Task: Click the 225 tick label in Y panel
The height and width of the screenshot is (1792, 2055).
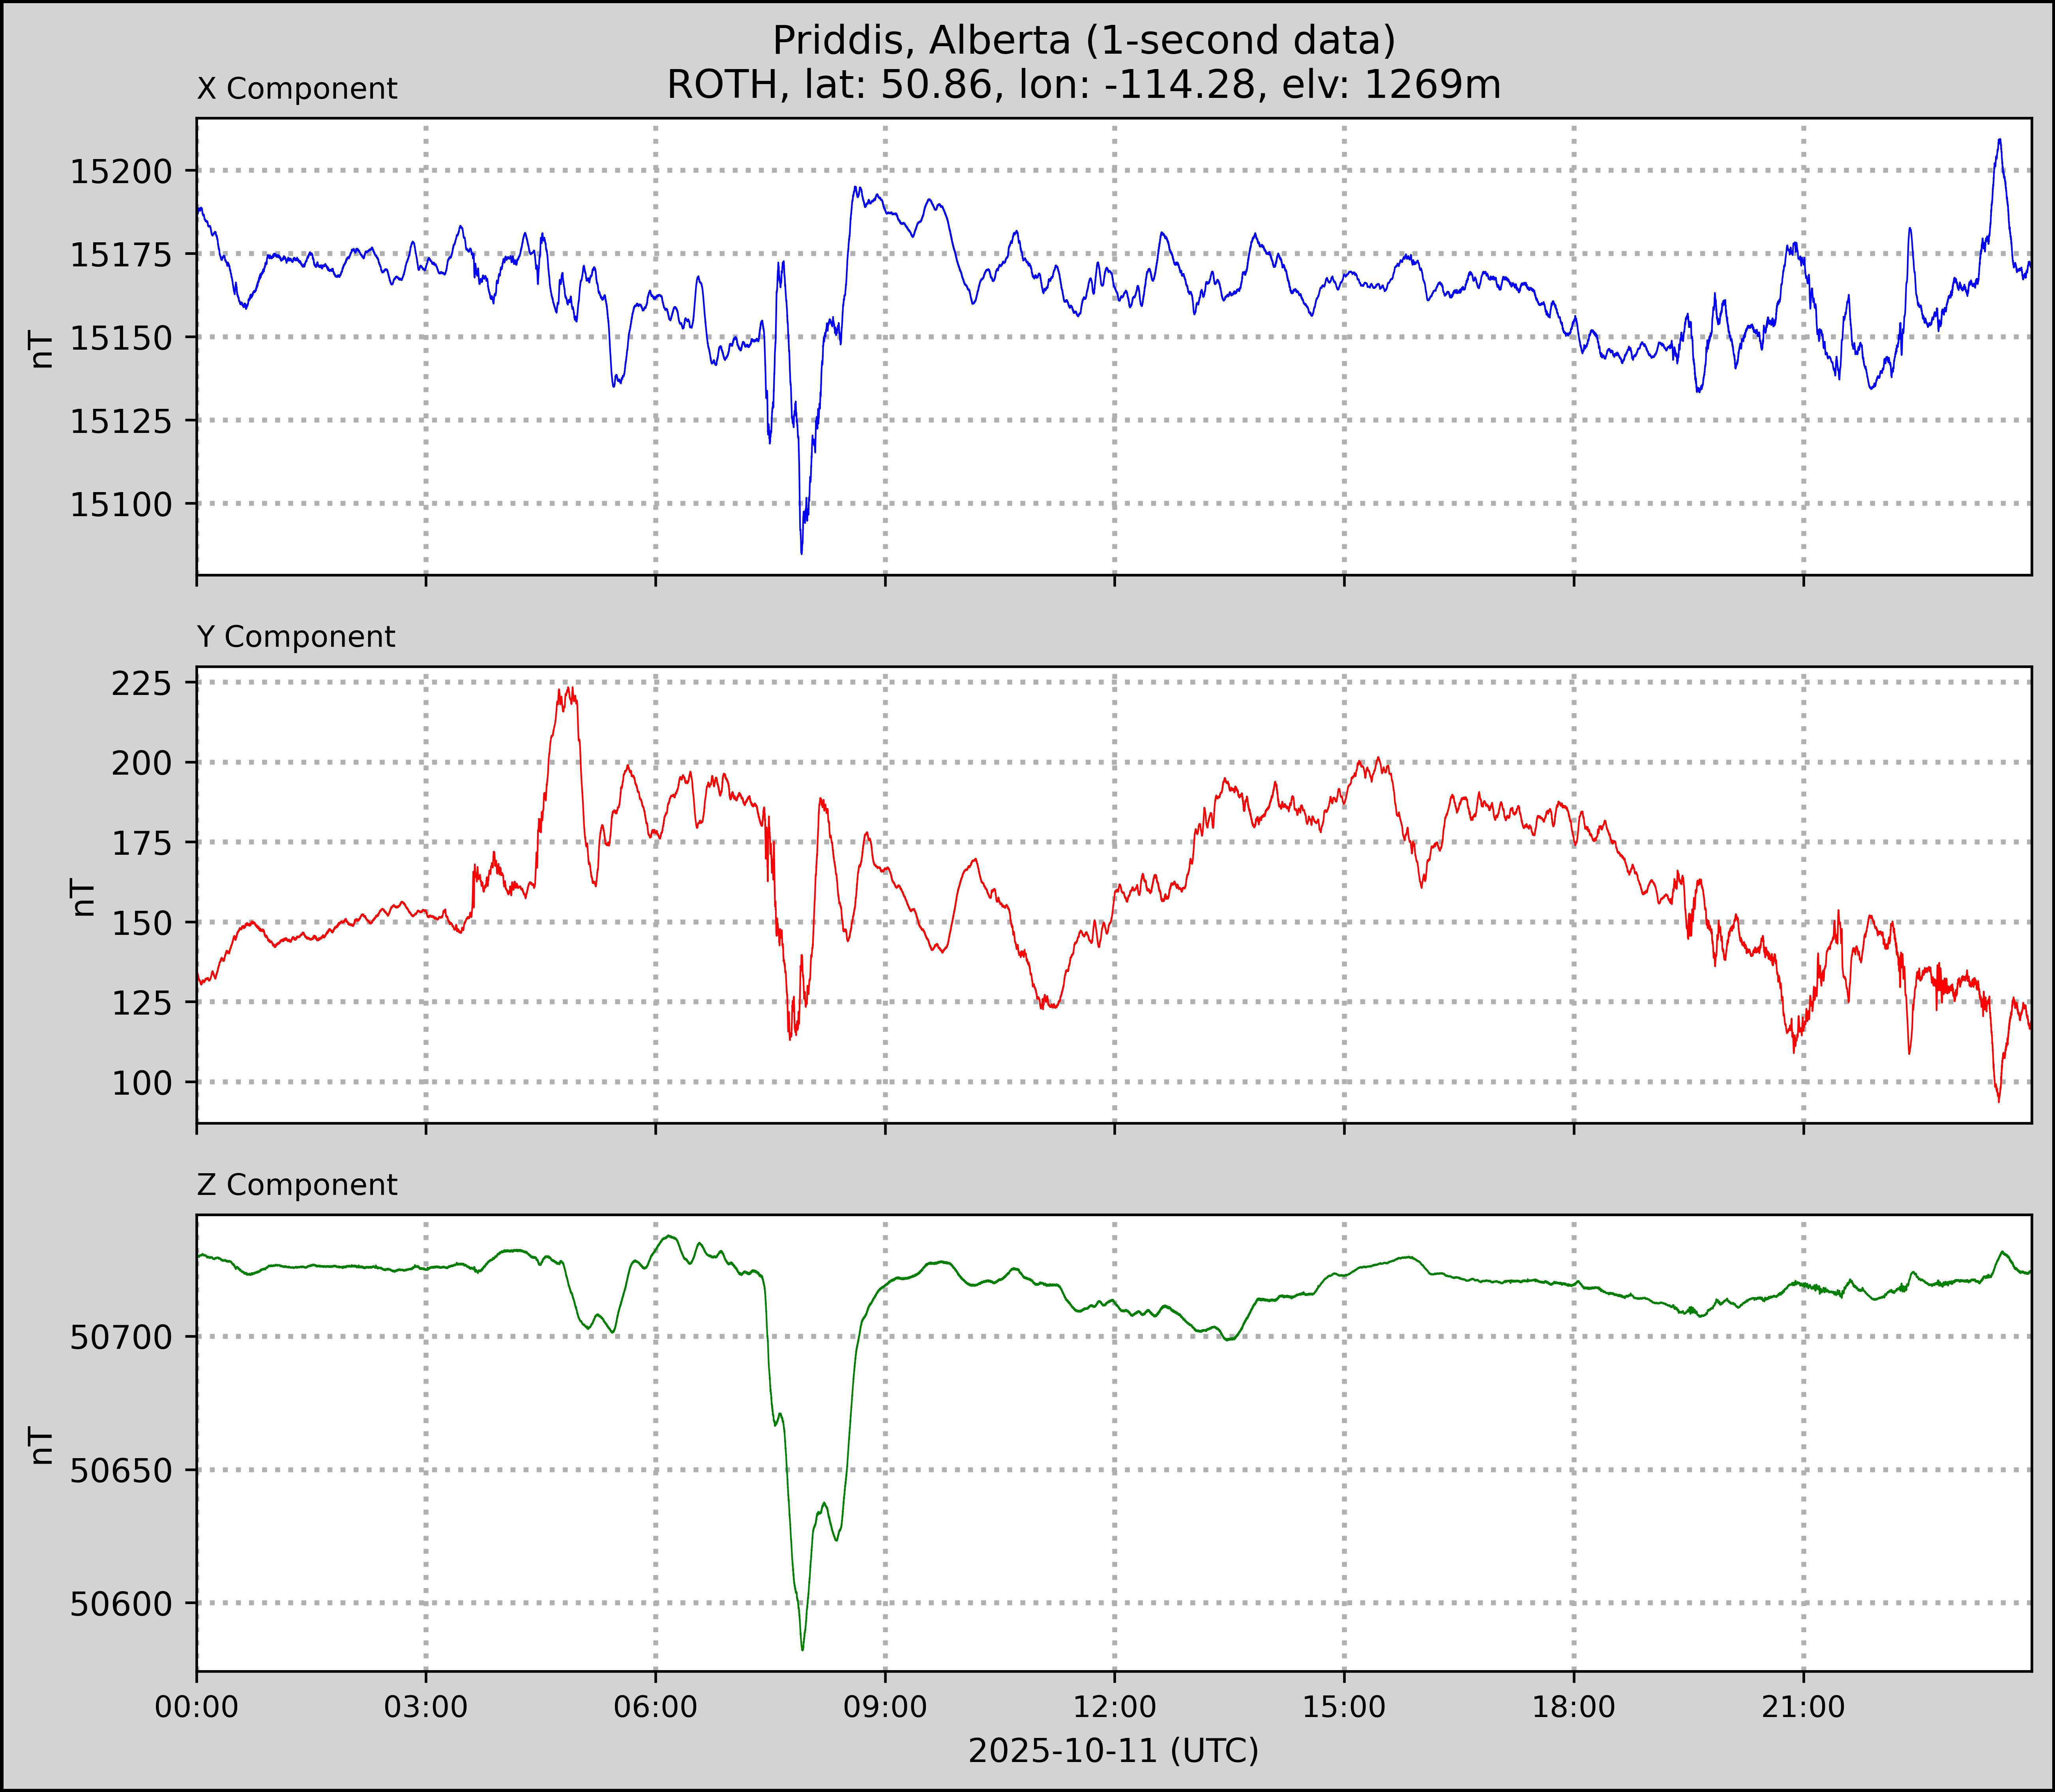Action: [x=141, y=684]
